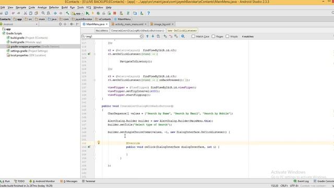Click the Cut scissors icon
Screen dimensions: 334x188
25,13
